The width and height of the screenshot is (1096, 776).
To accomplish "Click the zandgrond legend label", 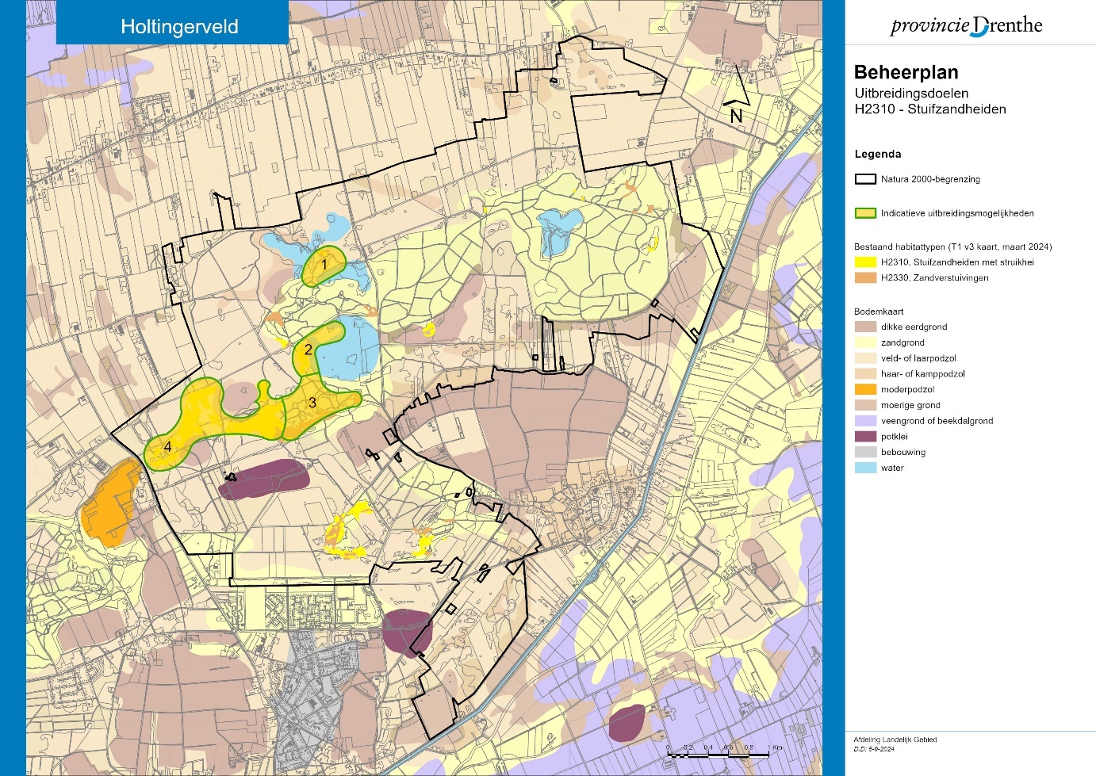I will tap(902, 342).
